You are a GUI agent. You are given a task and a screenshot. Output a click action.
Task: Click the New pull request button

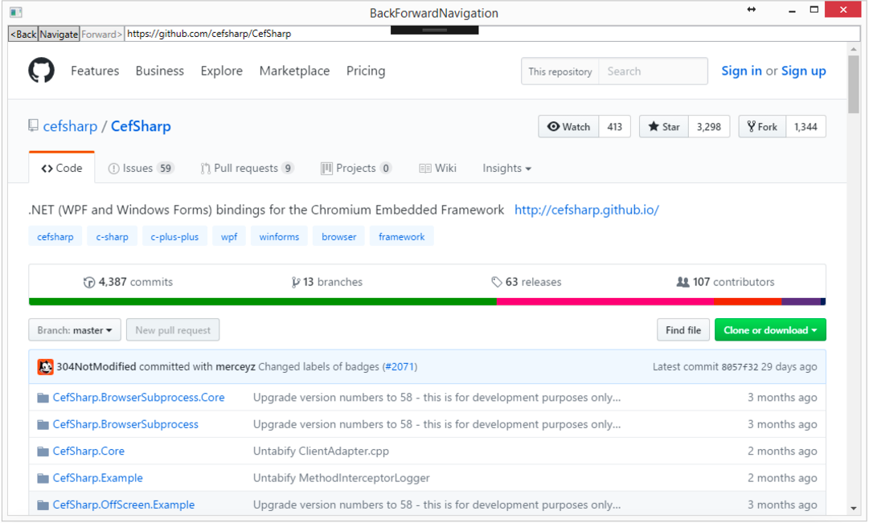[x=173, y=330]
